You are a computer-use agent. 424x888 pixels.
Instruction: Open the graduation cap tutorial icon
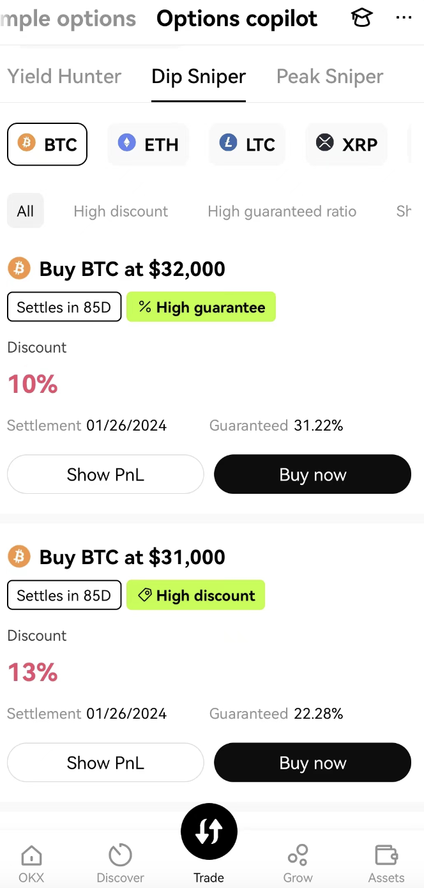coord(361,19)
